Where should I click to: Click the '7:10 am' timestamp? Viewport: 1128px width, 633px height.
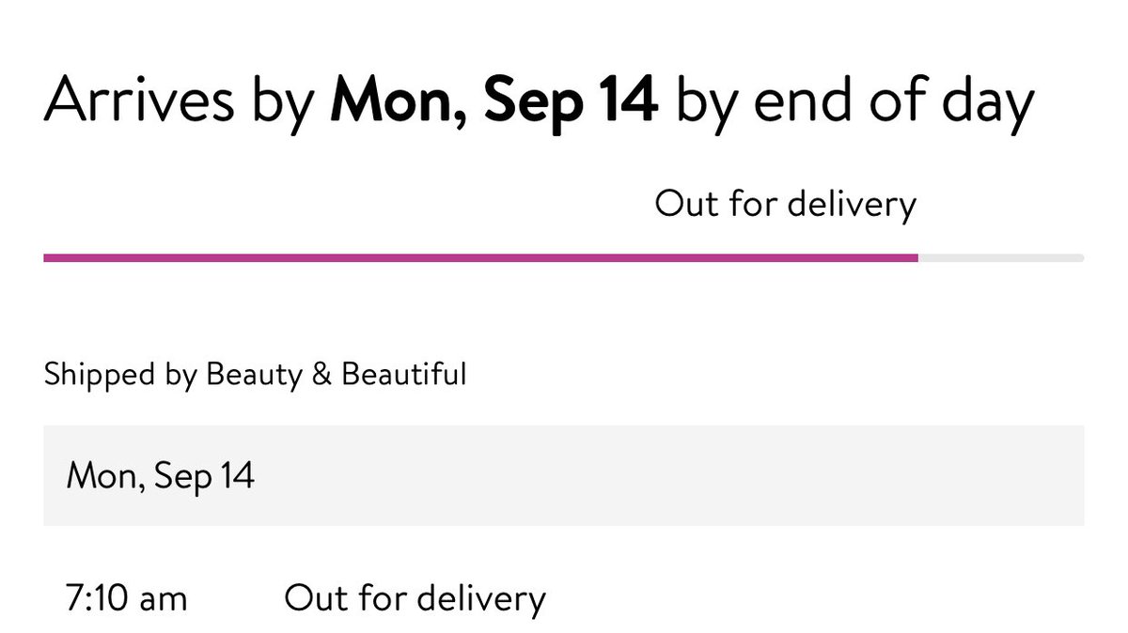tap(127, 598)
